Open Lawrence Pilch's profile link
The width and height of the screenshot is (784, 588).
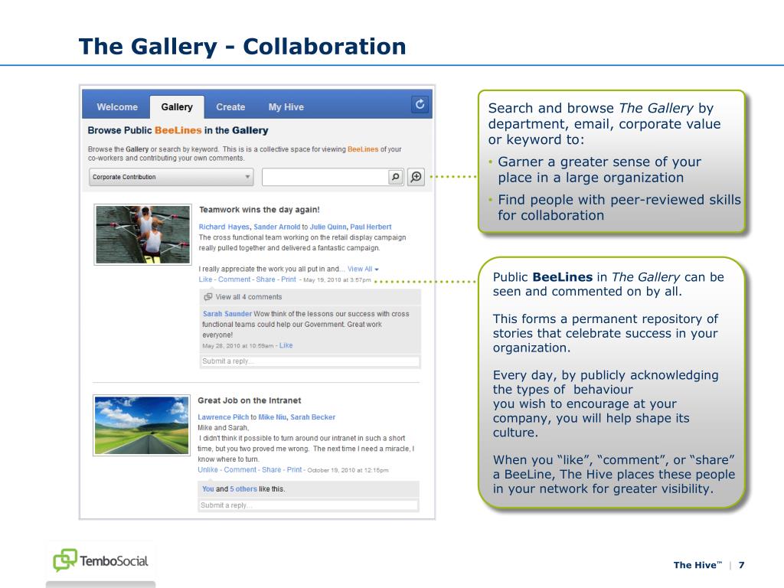[x=223, y=417]
